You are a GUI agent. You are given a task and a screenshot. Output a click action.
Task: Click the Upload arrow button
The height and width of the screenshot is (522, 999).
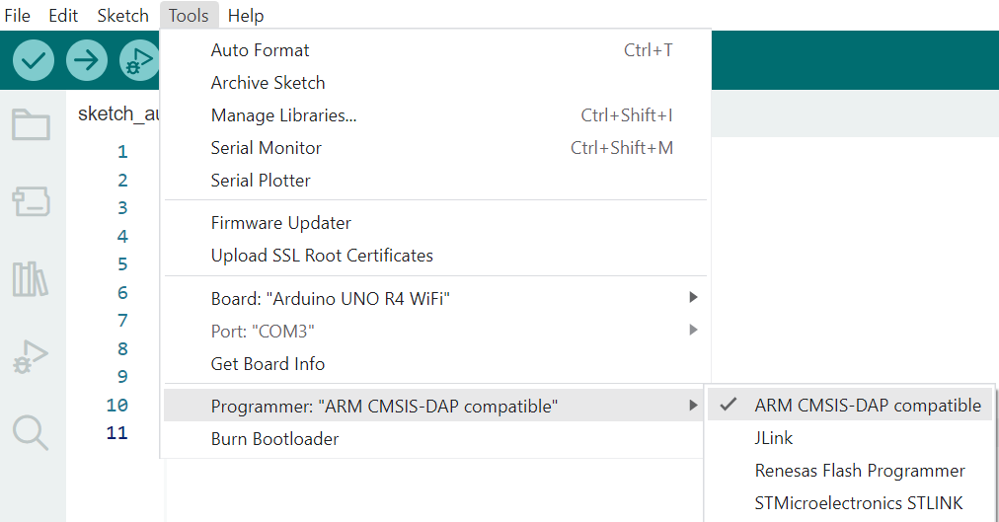[87, 61]
